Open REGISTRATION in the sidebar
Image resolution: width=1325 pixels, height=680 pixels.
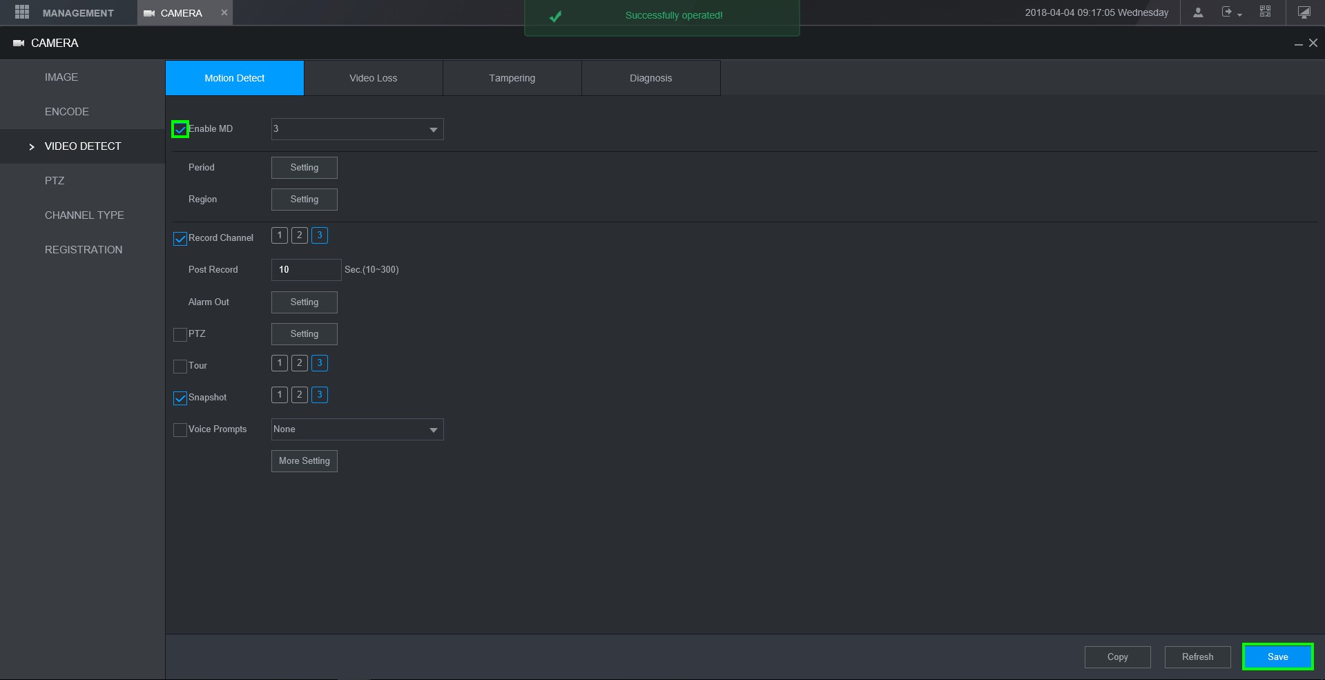(x=82, y=250)
